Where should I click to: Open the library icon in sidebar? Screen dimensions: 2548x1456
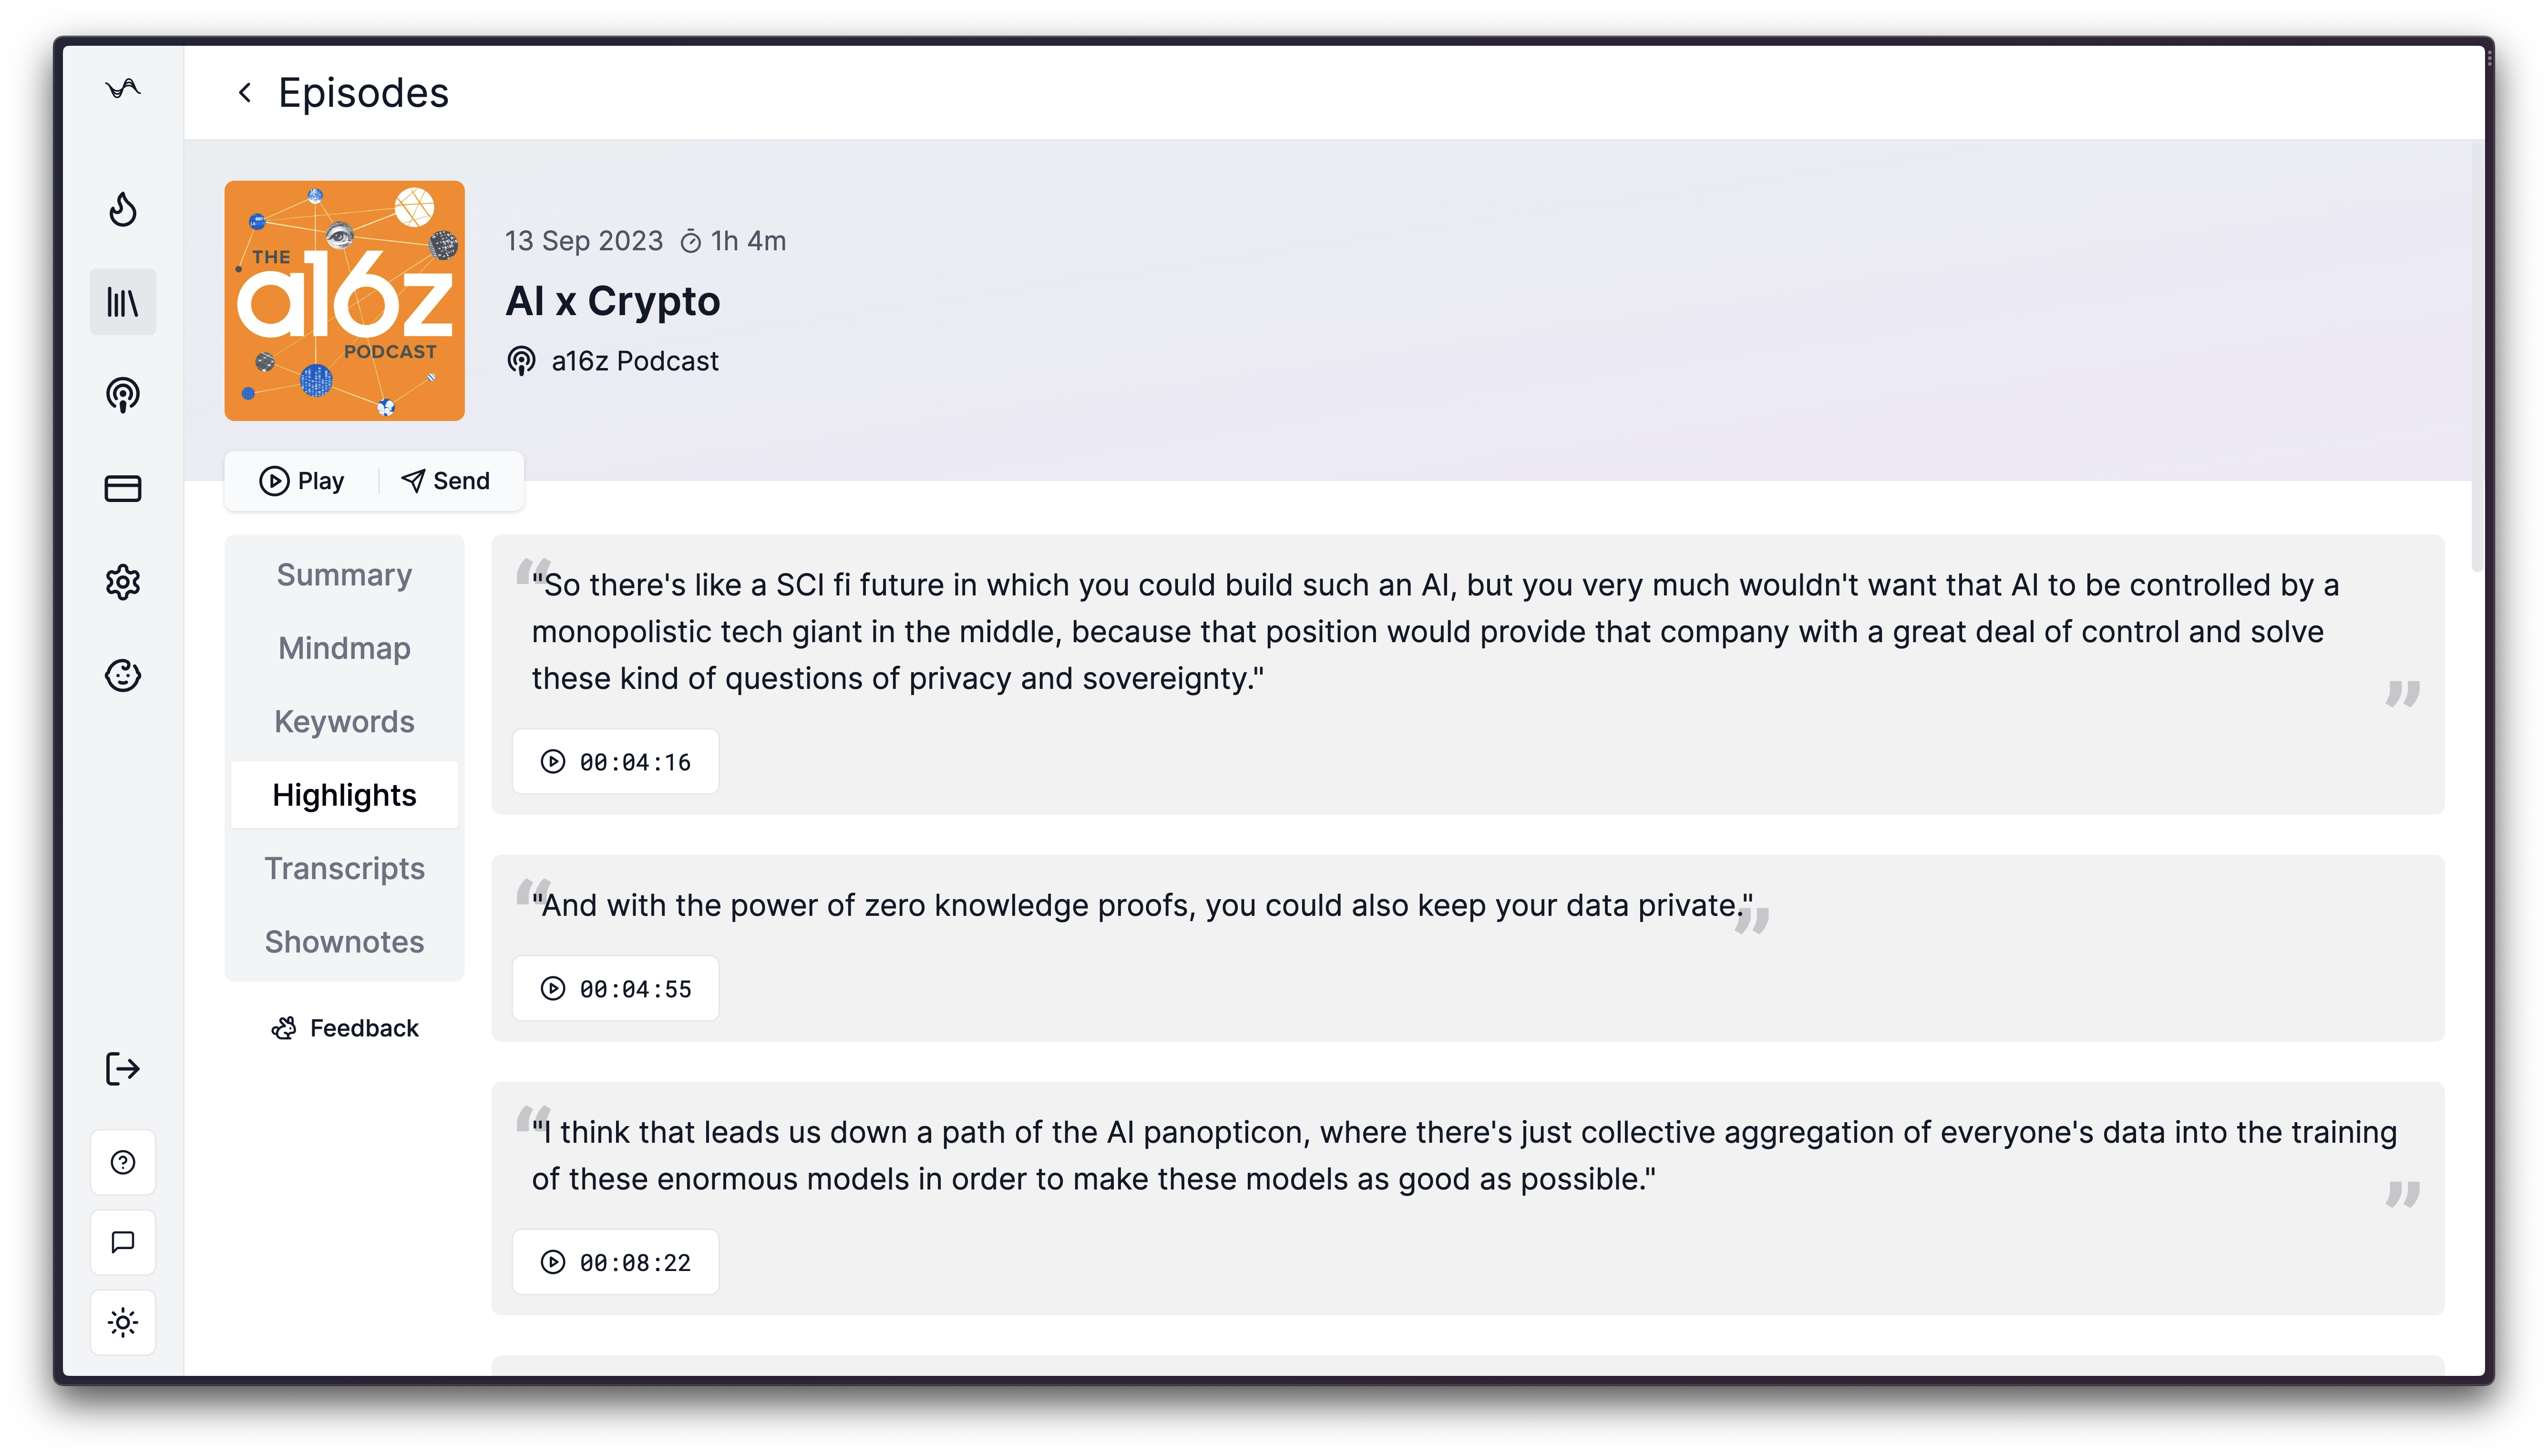(x=123, y=302)
